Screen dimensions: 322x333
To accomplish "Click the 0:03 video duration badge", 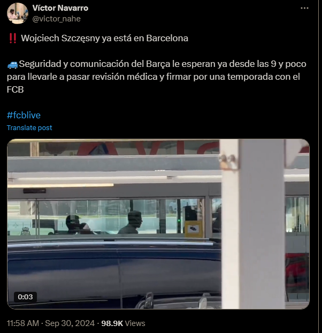I will click(x=25, y=297).
